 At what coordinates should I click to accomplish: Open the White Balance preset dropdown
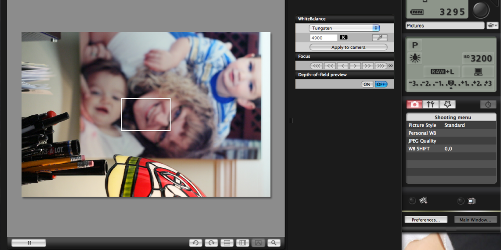344,28
